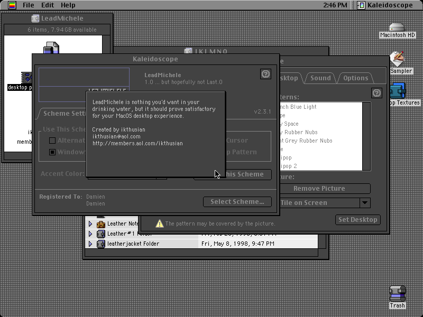Toggle the Alternate checkbox in Scheme Settings
This screenshot has height=317, width=423.
point(52,141)
